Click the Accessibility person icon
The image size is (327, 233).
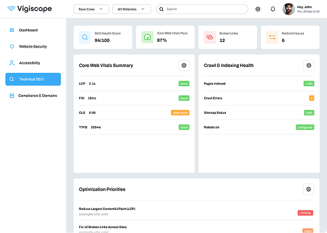tap(12, 63)
